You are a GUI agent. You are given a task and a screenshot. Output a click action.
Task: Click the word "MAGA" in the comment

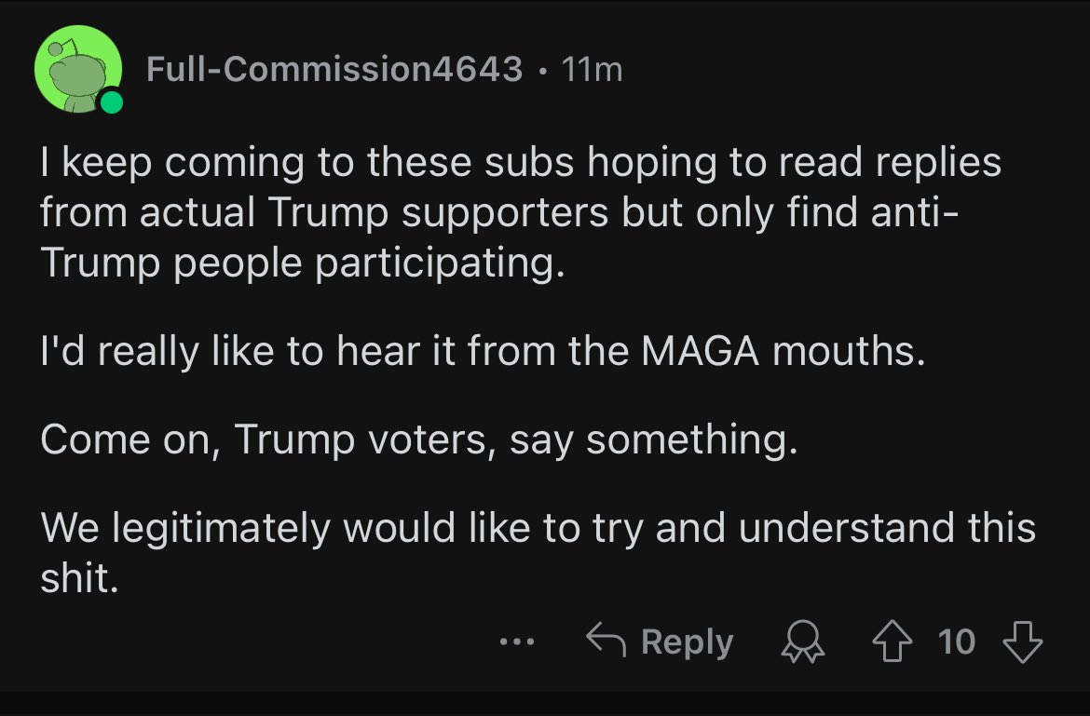pyautogui.click(x=700, y=351)
